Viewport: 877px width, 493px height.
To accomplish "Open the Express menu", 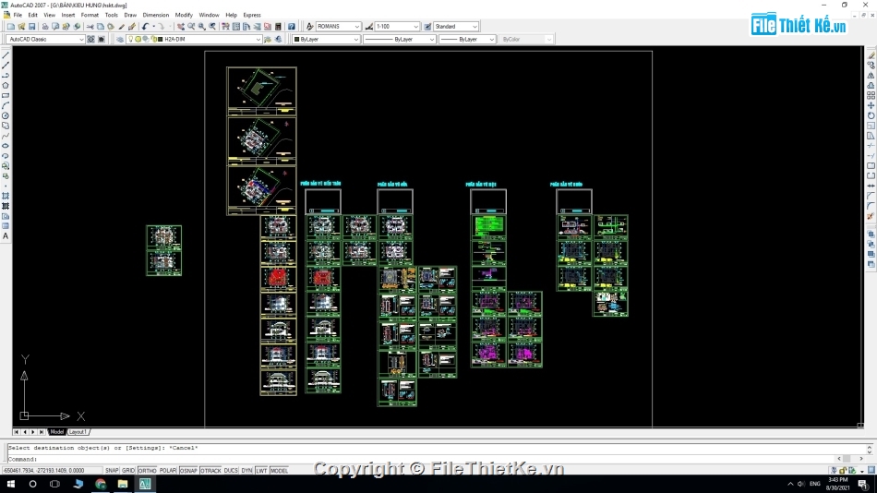I will tap(252, 15).
